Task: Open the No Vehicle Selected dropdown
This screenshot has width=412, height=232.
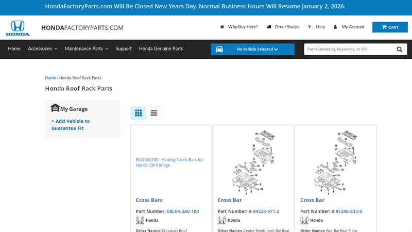Action: coord(252,49)
